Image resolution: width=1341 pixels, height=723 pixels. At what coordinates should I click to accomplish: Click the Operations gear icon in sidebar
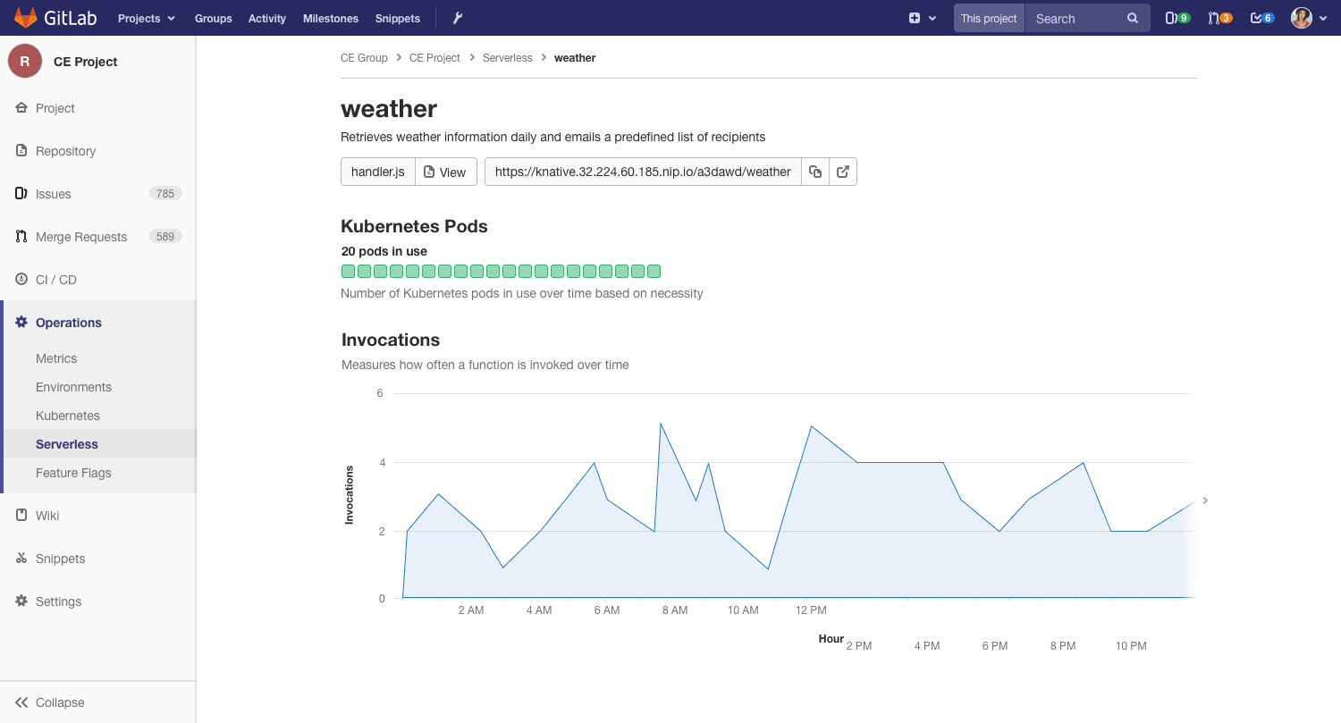pyautogui.click(x=21, y=323)
